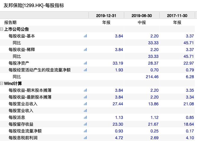Click the 13.86 total revenue value

coord(153,104)
